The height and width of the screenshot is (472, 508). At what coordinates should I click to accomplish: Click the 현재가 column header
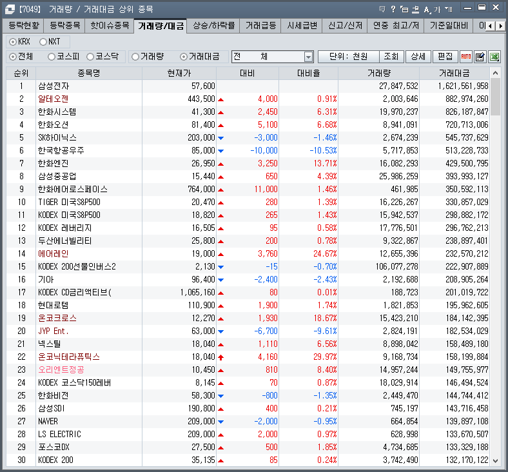click(179, 74)
